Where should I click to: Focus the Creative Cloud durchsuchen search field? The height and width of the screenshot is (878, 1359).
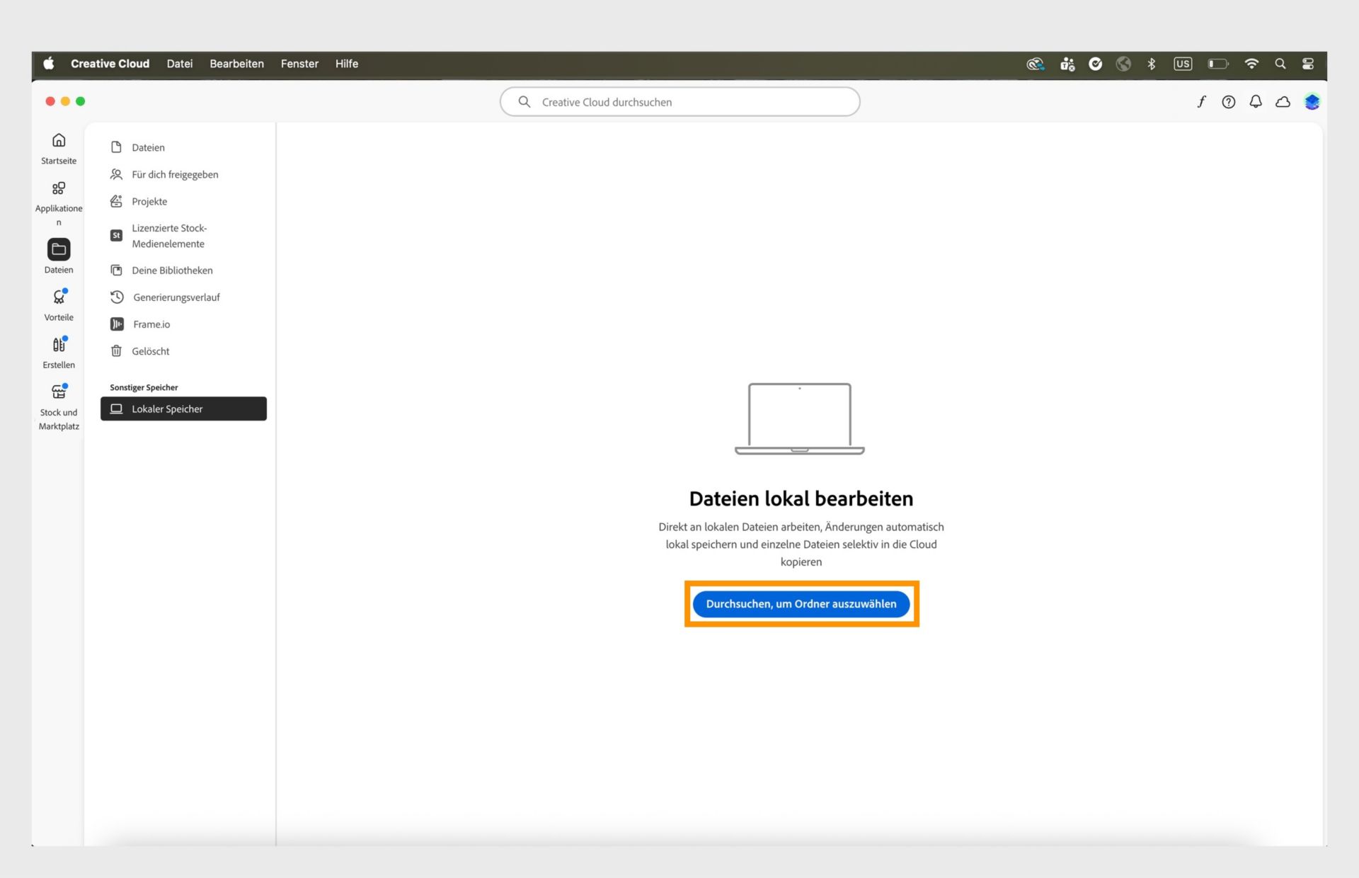click(679, 102)
